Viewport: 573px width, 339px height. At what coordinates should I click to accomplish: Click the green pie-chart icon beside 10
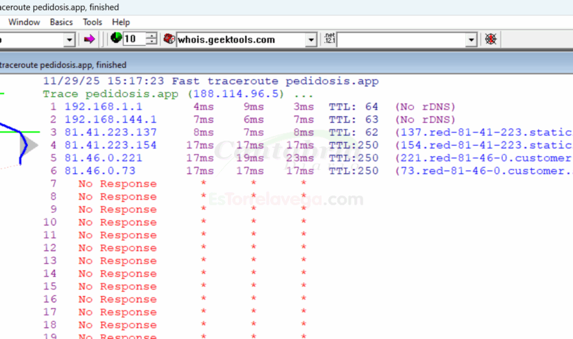coord(116,38)
